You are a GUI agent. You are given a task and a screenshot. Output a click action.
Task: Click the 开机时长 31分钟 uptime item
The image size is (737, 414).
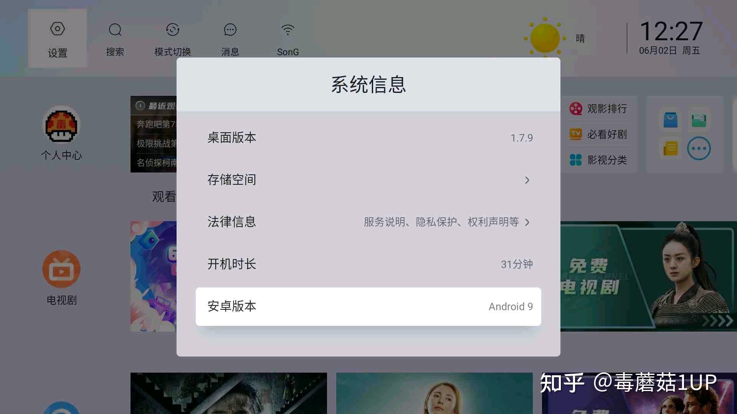(x=368, y=264)
